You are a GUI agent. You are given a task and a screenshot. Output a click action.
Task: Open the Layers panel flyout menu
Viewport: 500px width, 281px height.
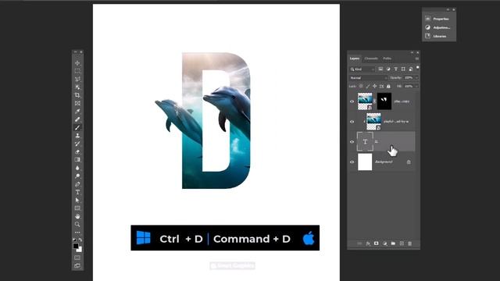tap(416, 59)
